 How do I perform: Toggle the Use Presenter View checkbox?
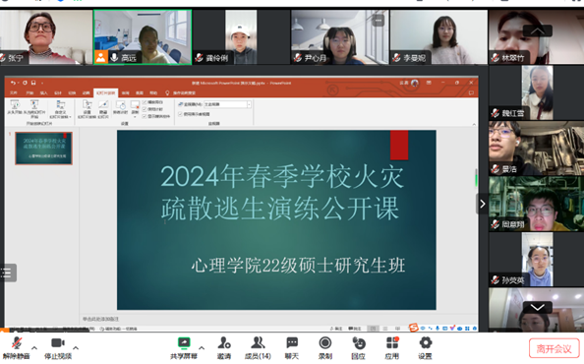tap(181, 114)
